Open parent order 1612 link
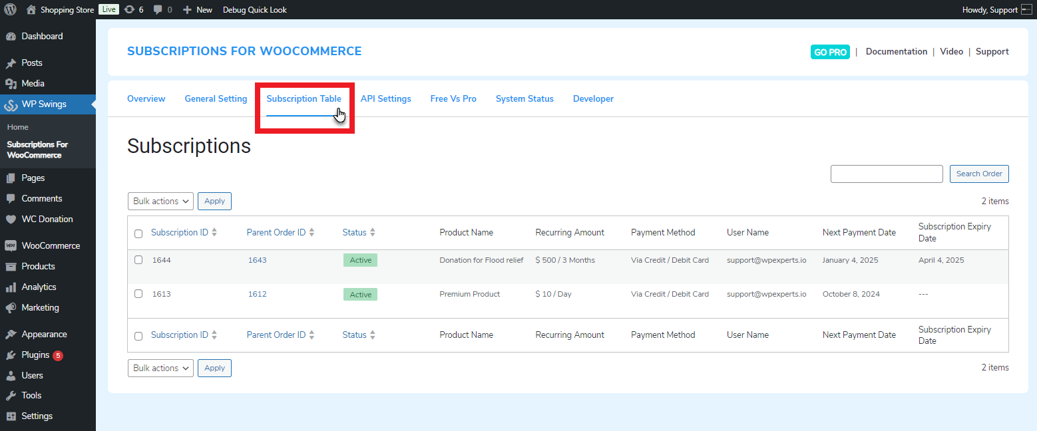 point(258,294)
